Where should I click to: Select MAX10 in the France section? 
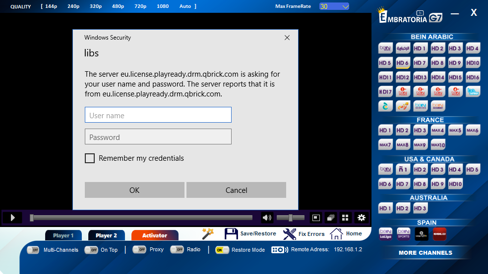click(x=438, y=144)
